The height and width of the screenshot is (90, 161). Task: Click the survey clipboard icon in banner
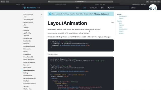coord(50,14)
